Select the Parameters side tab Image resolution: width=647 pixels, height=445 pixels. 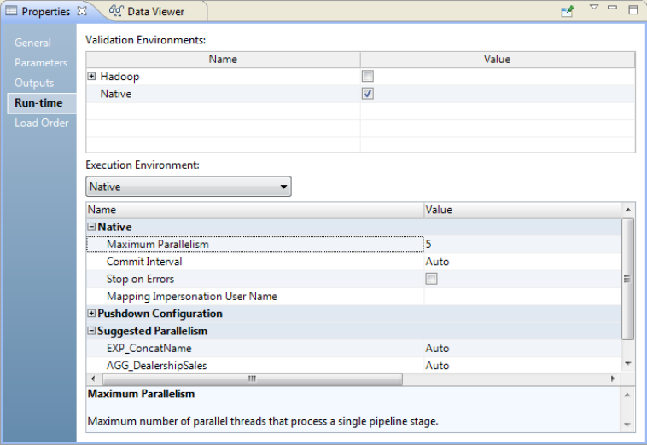pyautogui.click(x=41, y=63)
